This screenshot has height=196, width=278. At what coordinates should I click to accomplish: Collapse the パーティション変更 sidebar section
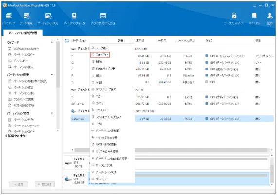52,75
